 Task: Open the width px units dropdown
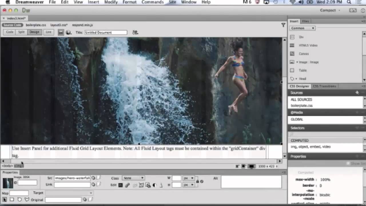click(188, 178)
